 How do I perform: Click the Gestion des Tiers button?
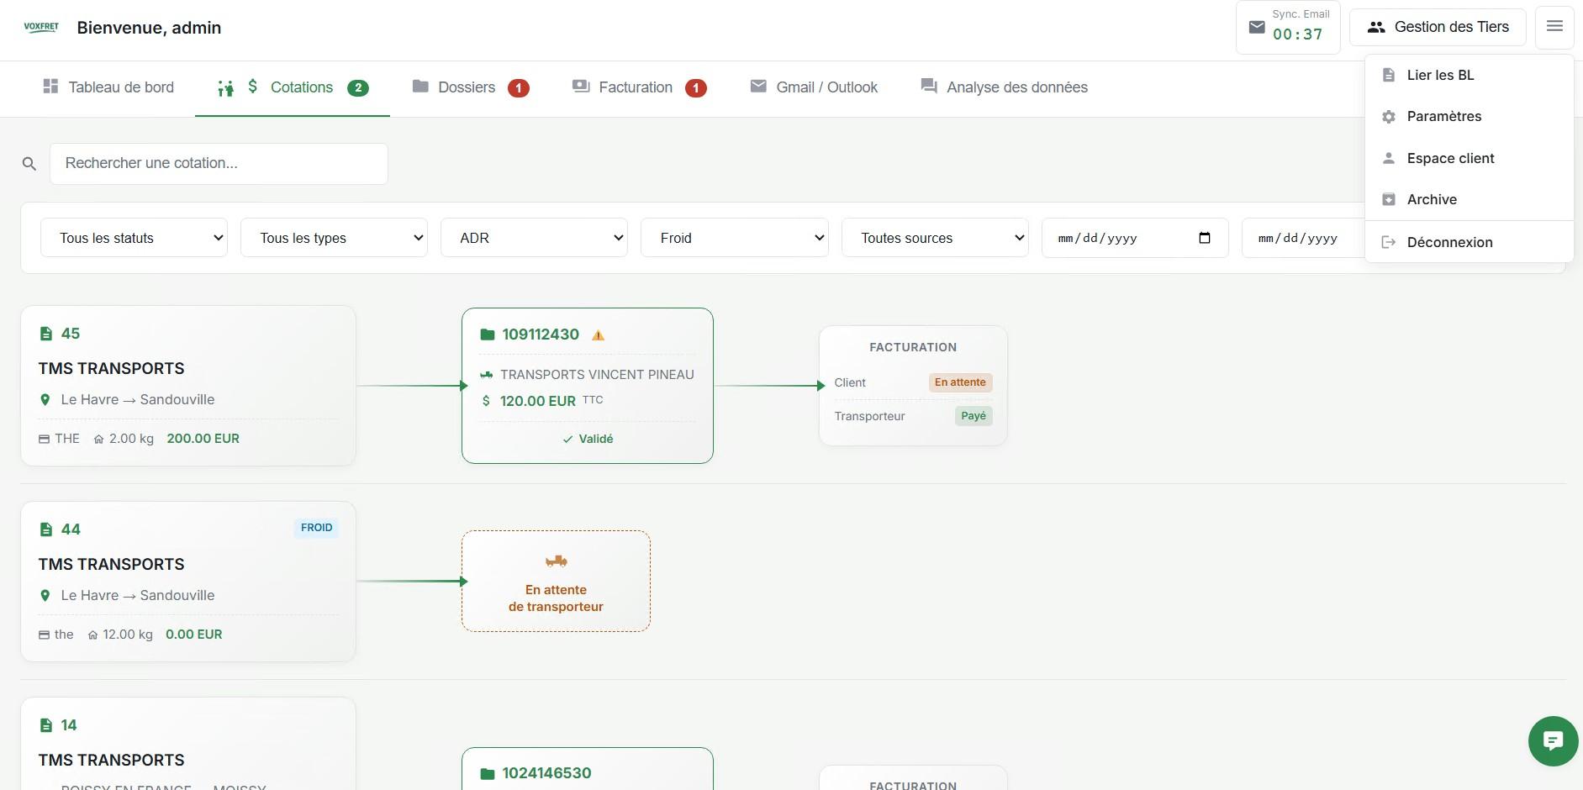coord(1438,27)
